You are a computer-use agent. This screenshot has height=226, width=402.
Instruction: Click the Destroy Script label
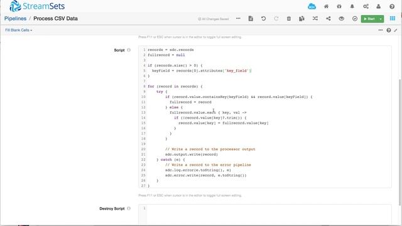coord(112,208)
